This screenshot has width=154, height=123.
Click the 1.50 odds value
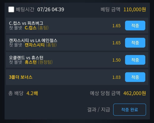pos(116,60)
